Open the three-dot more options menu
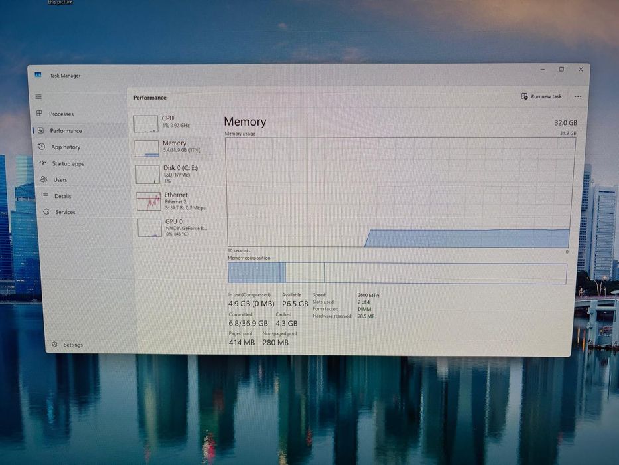This screenshot has height=465, width=619. 578,96
